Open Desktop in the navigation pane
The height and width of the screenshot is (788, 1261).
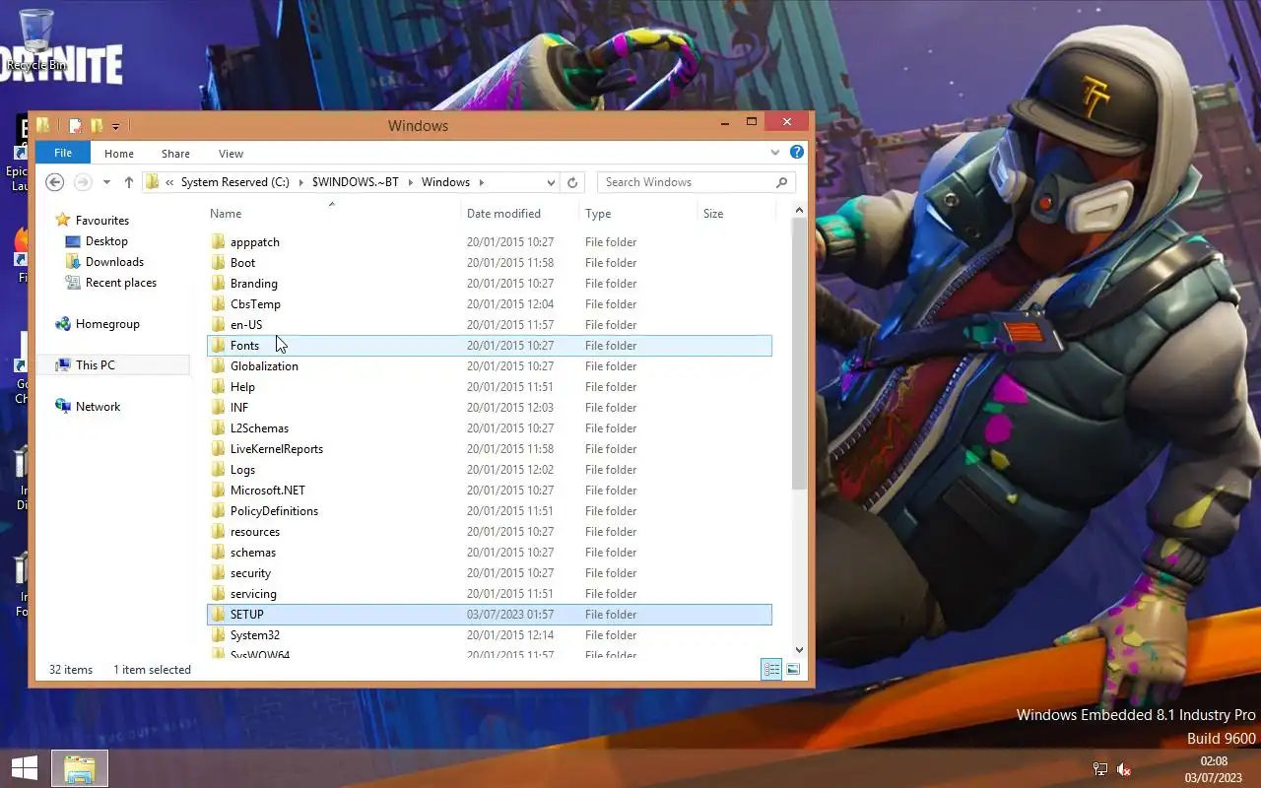[106, 241]
